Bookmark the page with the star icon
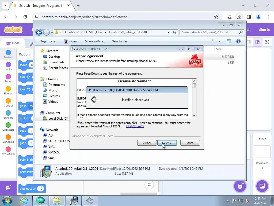 click(x=216, y=17)
